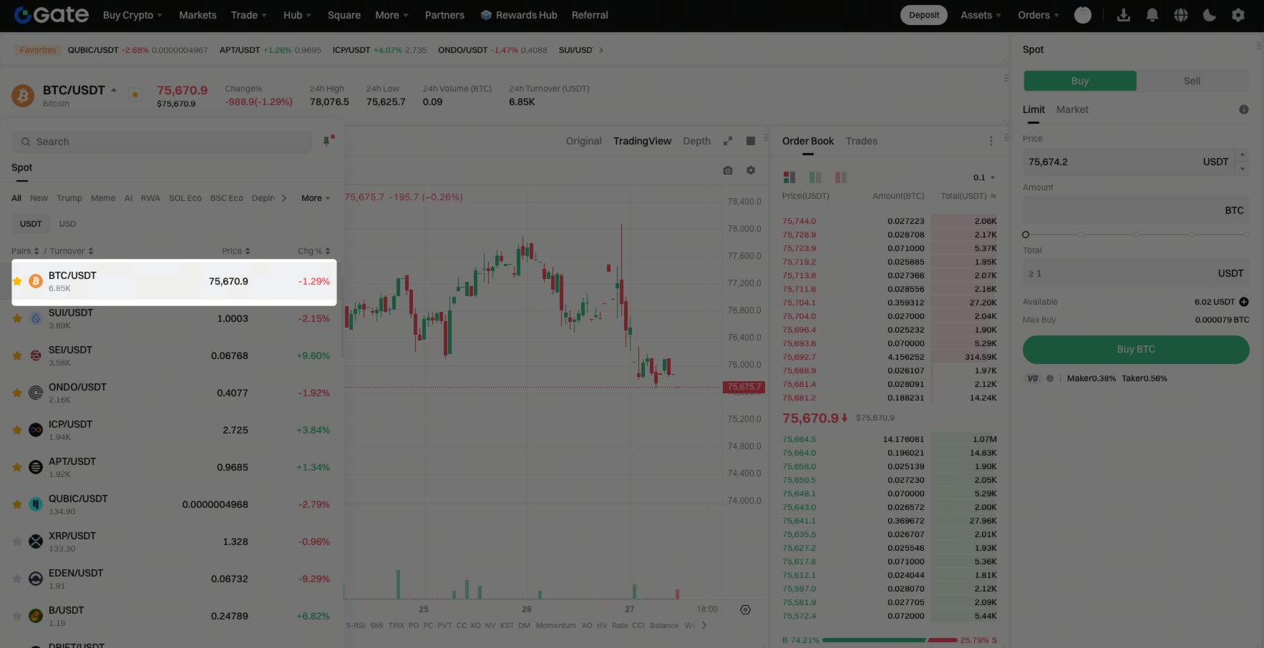
Task: Open the Square page
Action: [344, 15]
